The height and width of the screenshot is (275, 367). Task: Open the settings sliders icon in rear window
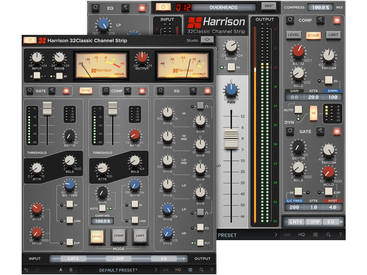[316, 235]
